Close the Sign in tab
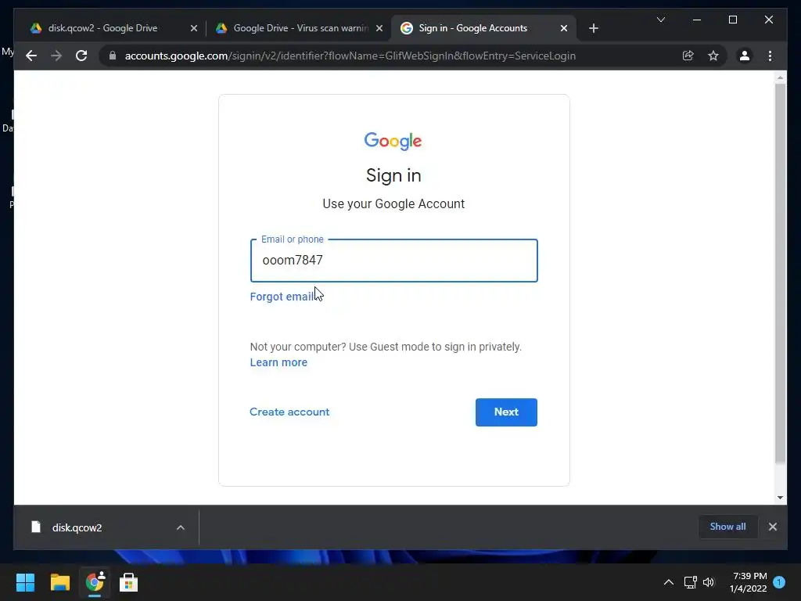801x601 pixels. (563, 28)
